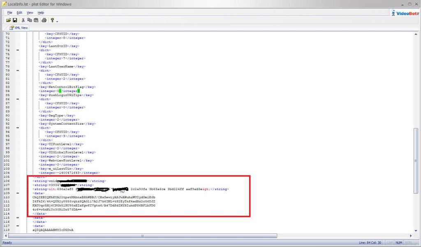The height and width of the screenshot is (247, 421).
Task: Click the SystemContentSize key line
Action: click(x=67, y=124)
